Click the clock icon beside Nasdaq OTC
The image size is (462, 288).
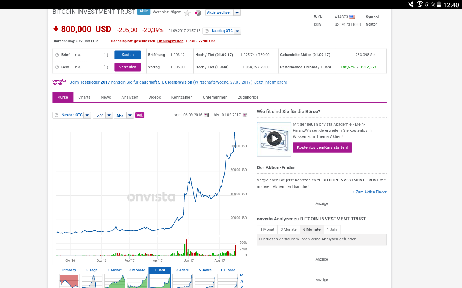click(x=56, y=115)
